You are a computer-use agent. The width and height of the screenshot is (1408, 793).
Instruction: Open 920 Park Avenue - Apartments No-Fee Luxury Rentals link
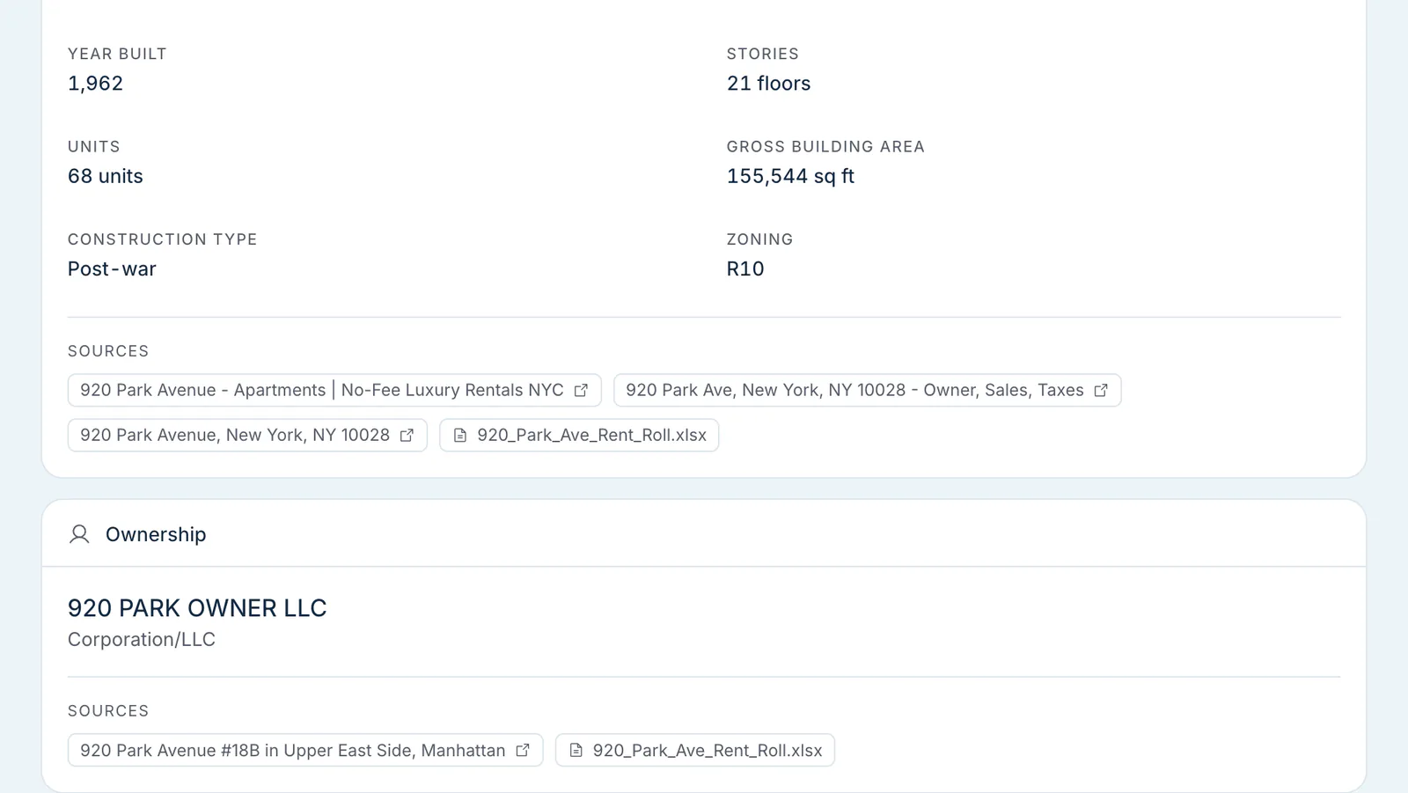[334, 390]
